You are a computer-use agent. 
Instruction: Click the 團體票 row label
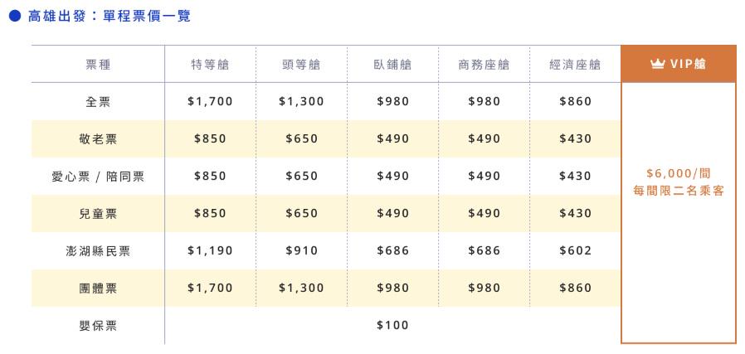click(99, 288)
